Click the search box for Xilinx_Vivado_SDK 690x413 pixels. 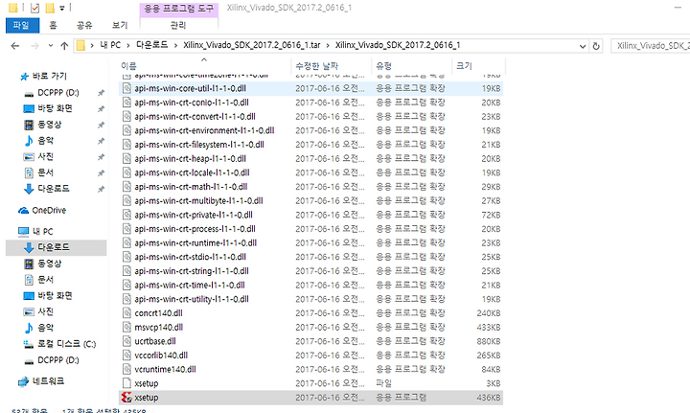651,46
